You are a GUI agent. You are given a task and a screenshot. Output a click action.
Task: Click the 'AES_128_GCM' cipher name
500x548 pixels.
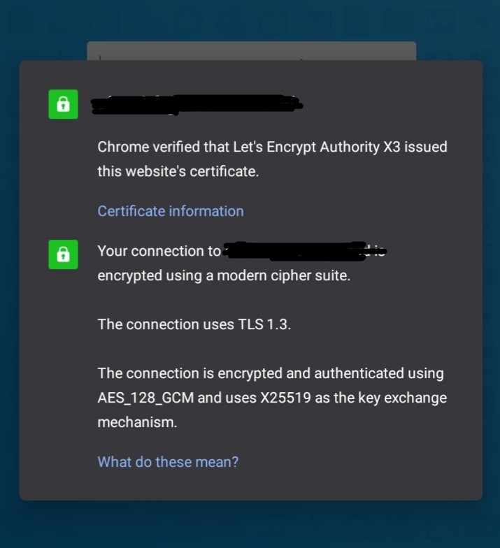145,398
